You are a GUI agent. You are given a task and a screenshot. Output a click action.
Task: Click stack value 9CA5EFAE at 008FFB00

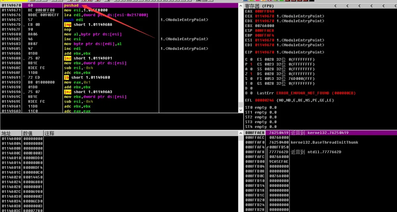tap(279, 161)
